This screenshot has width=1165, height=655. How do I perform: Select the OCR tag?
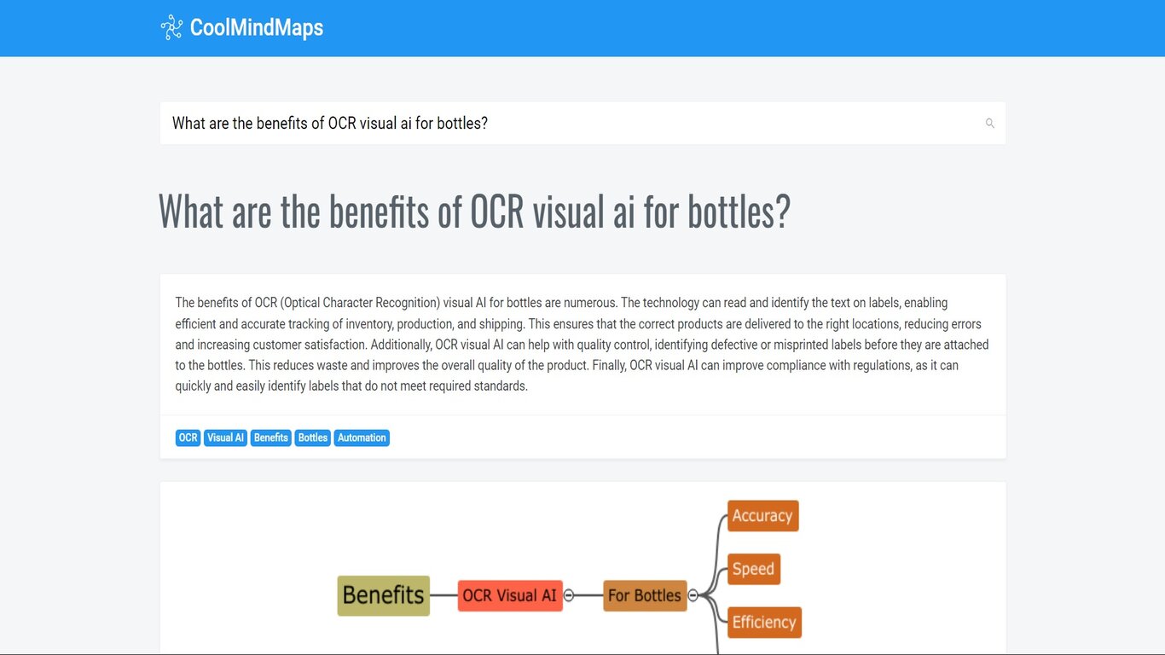pos(188,438)
